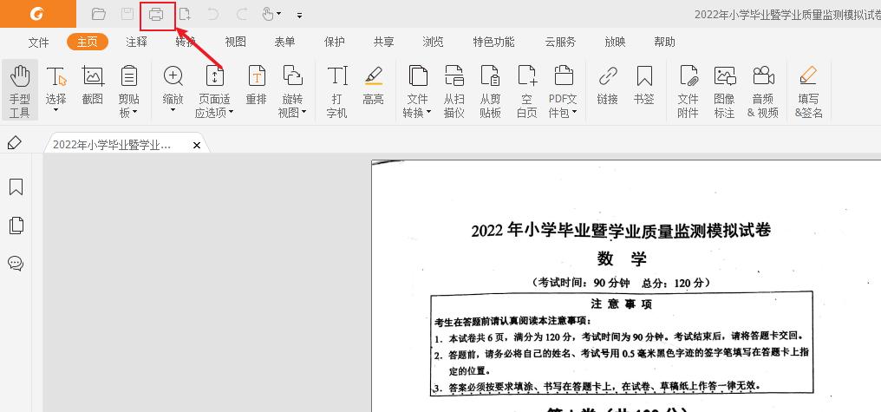Click 从剪贴板 create from clipboard
The height and width of the screenshot is (412, 881).
tap(491, 91)
